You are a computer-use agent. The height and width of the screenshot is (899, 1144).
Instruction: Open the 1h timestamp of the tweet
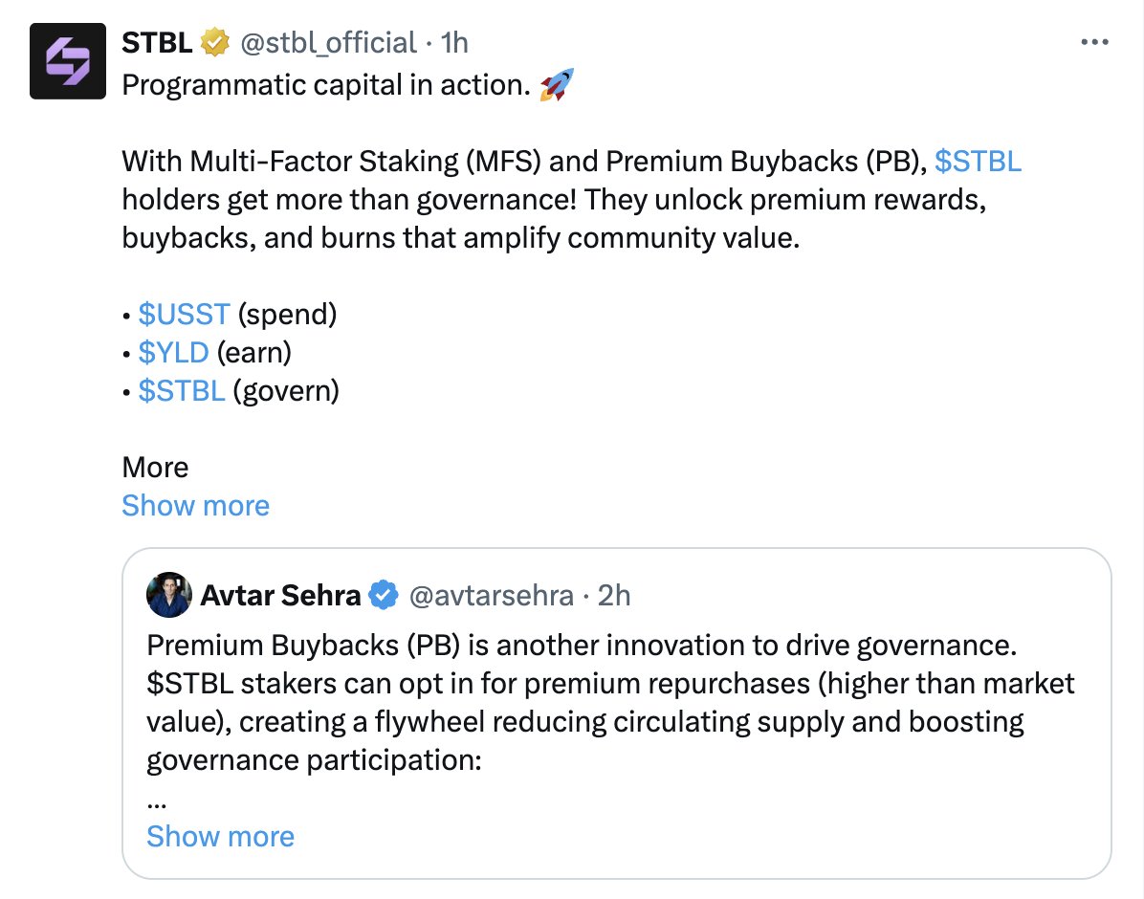[x=454, y=43]
